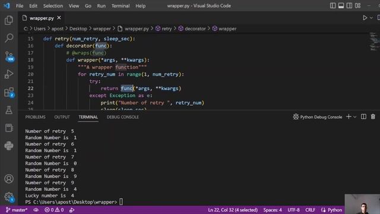Click 'except Exception as e:' code line

(121, 96)
